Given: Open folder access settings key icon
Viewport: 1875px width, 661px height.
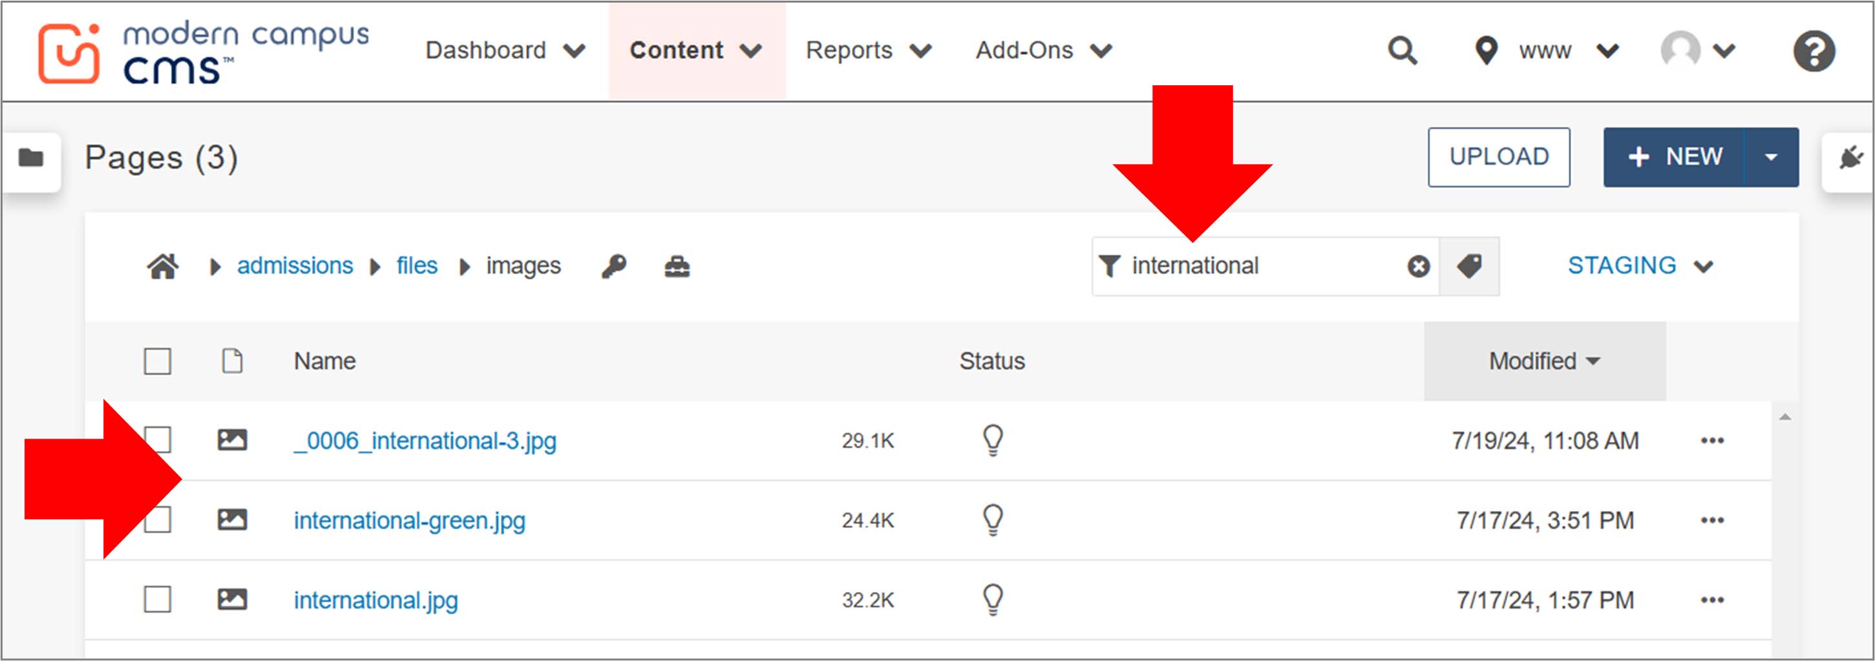Looking at the screenshot, I should click(x=613, y=266).
